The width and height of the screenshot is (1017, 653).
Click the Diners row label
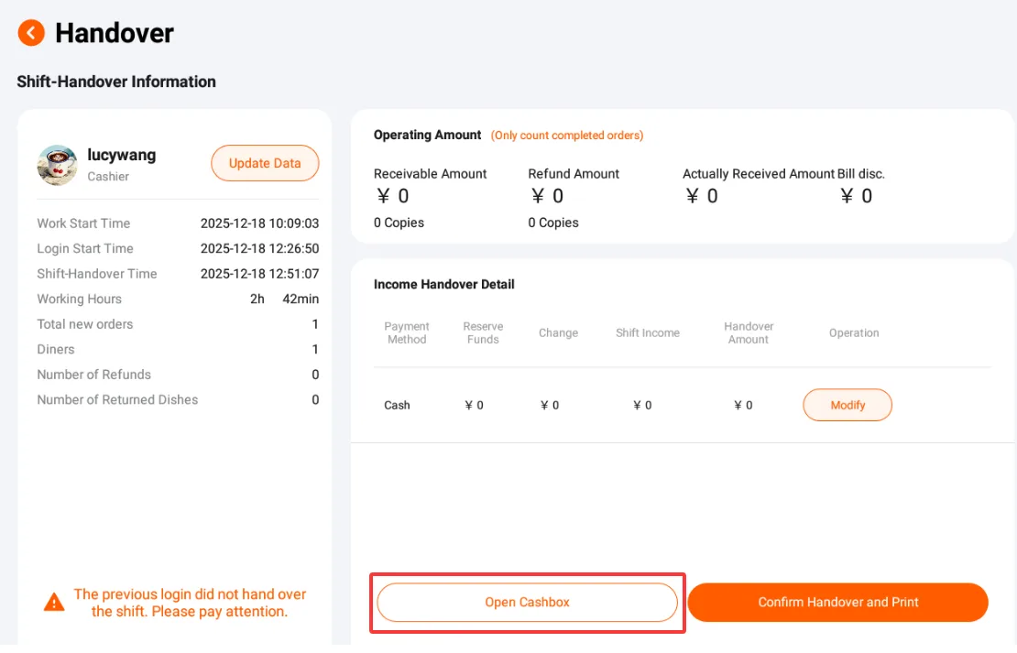[x=56, y=350]
